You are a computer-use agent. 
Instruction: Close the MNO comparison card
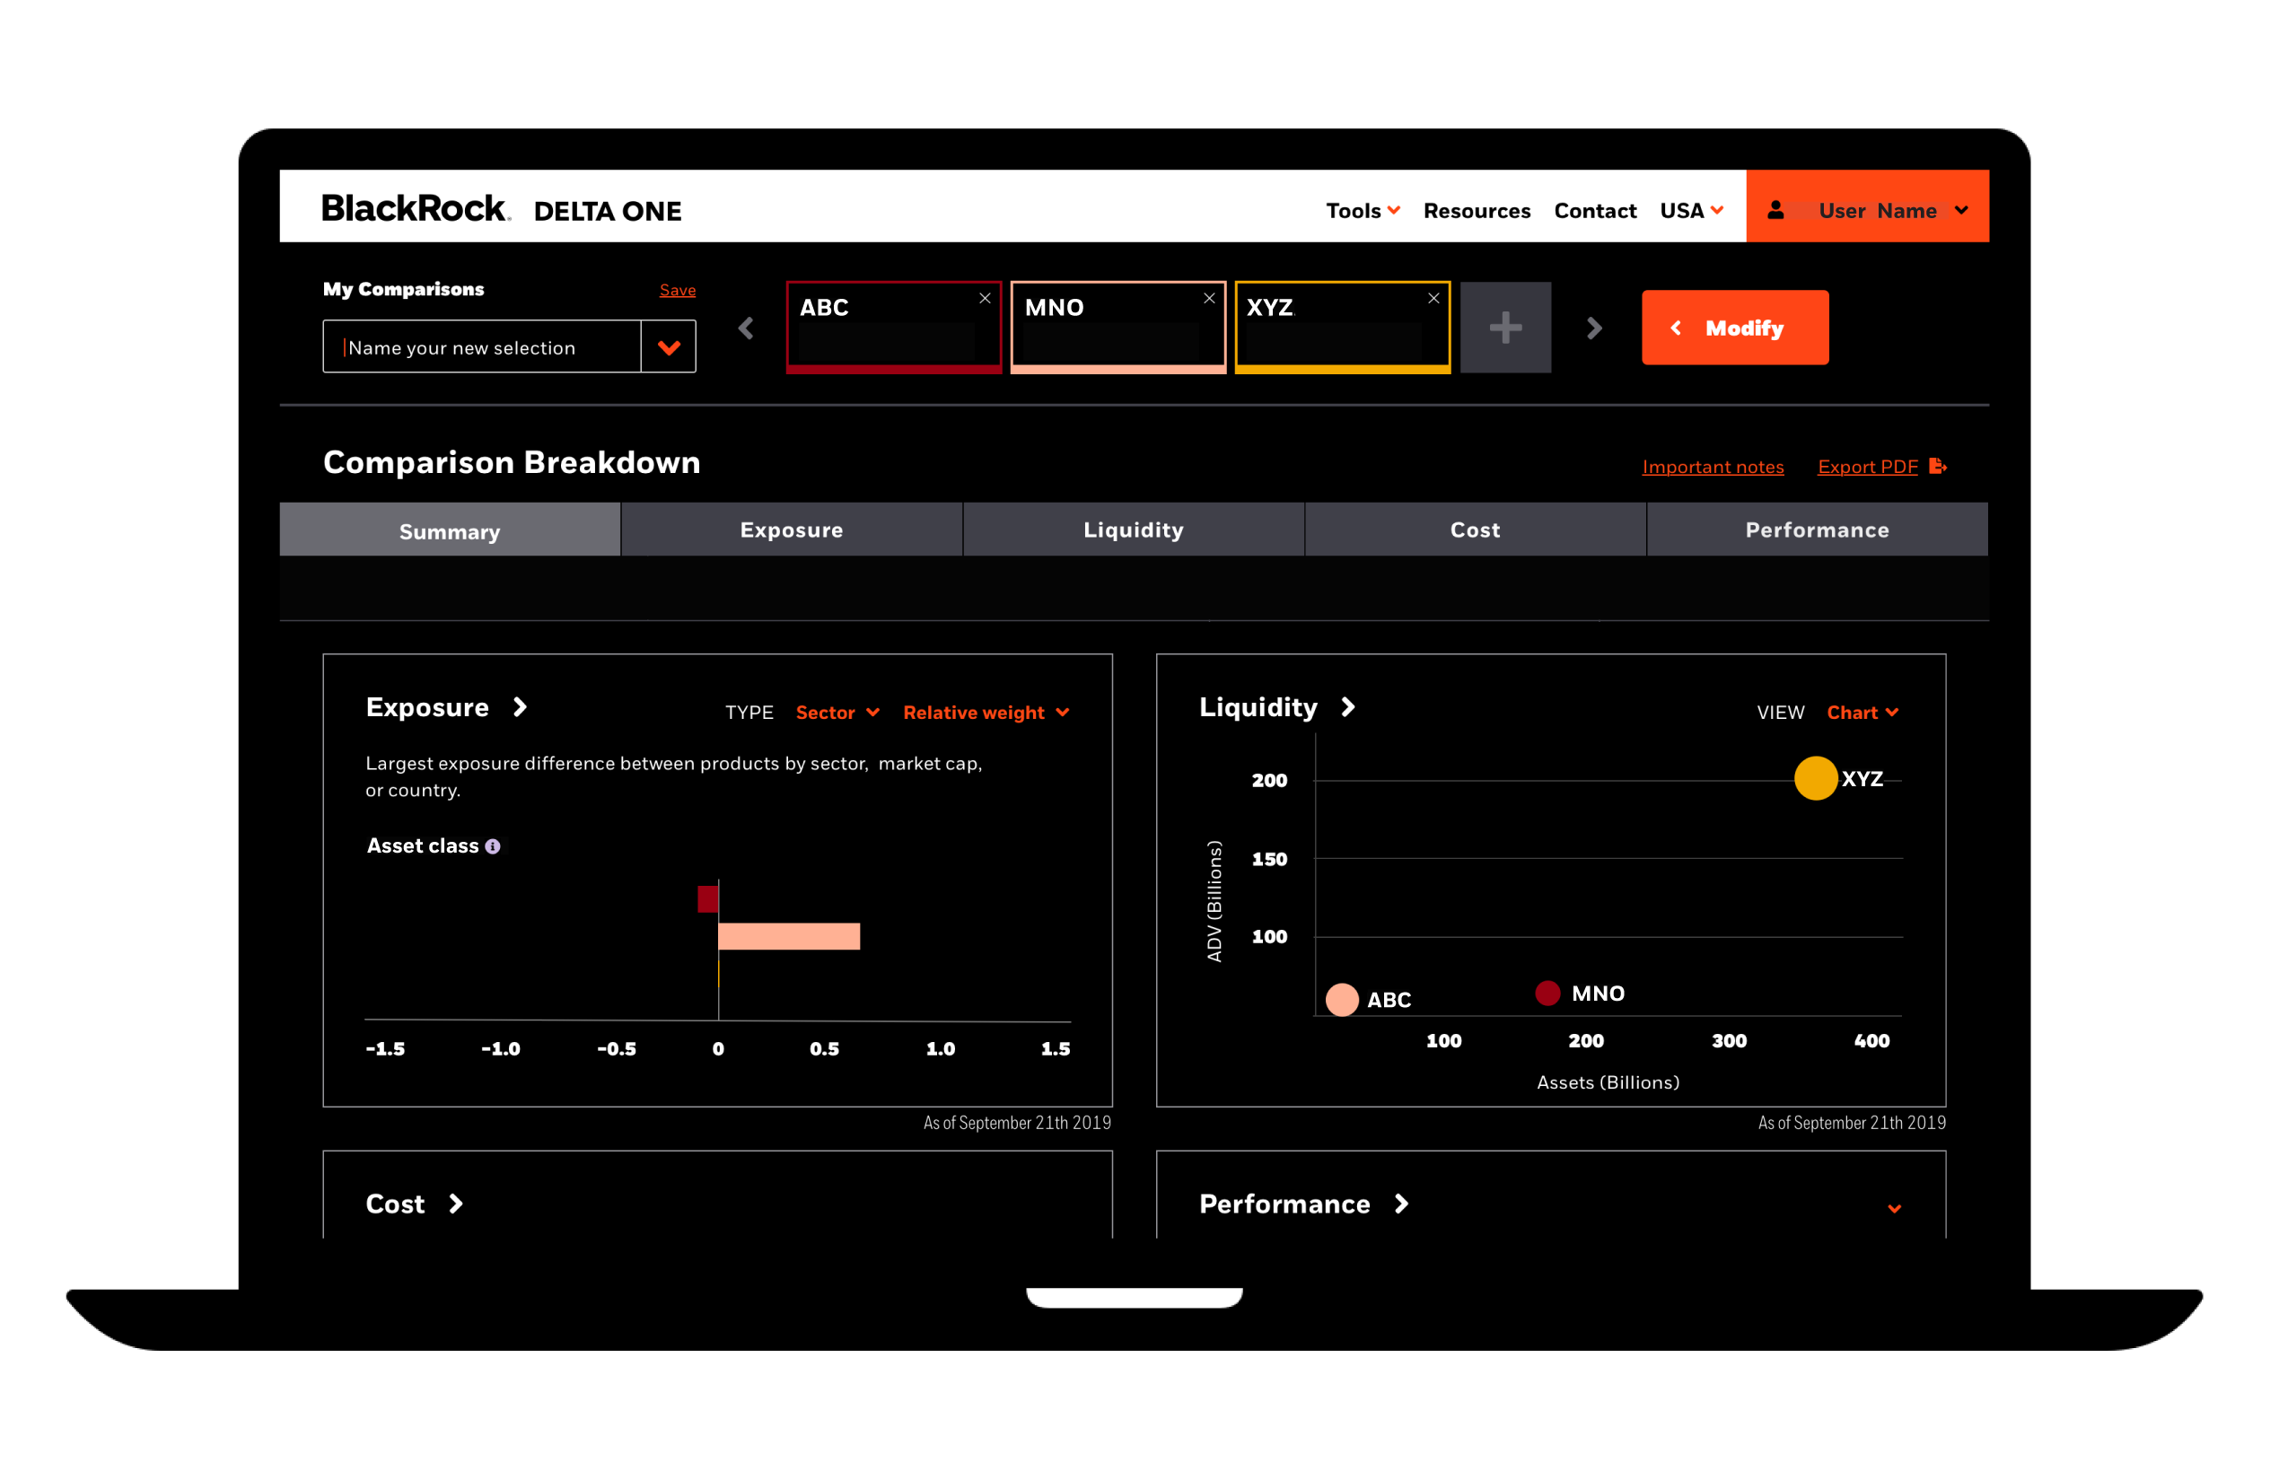pyautogui.click(x=1208, y=299)
